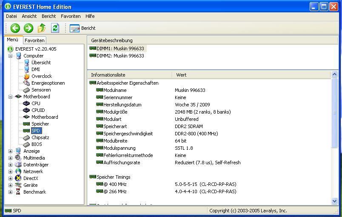Open the CPU page in the tree
This screenshot has width=342, height=217.
click(x=36, y=103)
